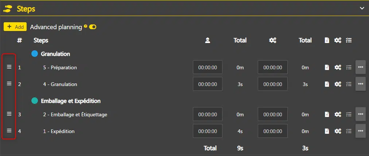Click the Advanced planning help question icon
The image size is (369, 156).
coord(86,26)
